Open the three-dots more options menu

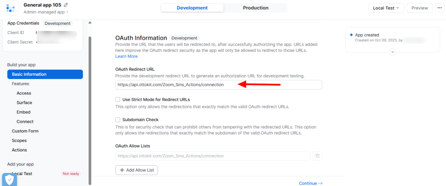coord(440,8)
